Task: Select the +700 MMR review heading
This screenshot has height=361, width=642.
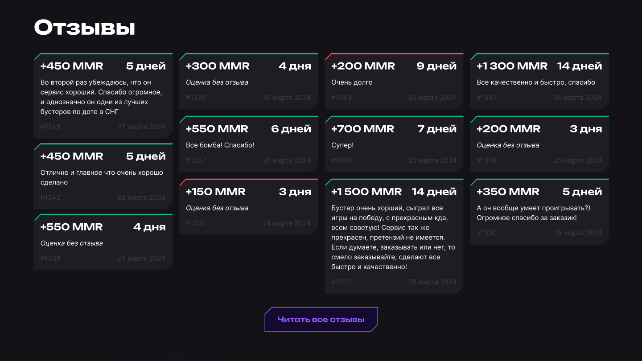Action: [362, 129]
